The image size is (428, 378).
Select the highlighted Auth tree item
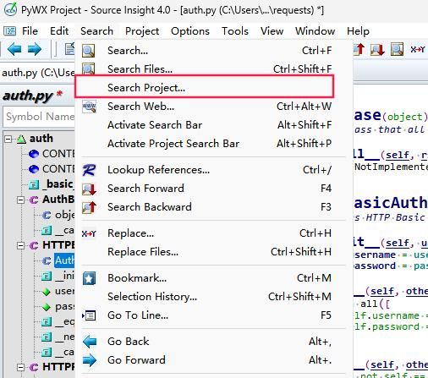click(64, 260)
